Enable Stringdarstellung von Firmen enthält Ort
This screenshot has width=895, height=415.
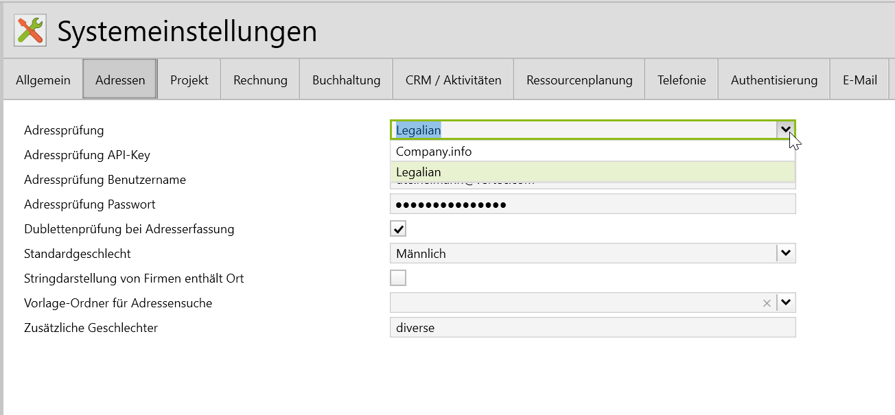pos(398,278)
